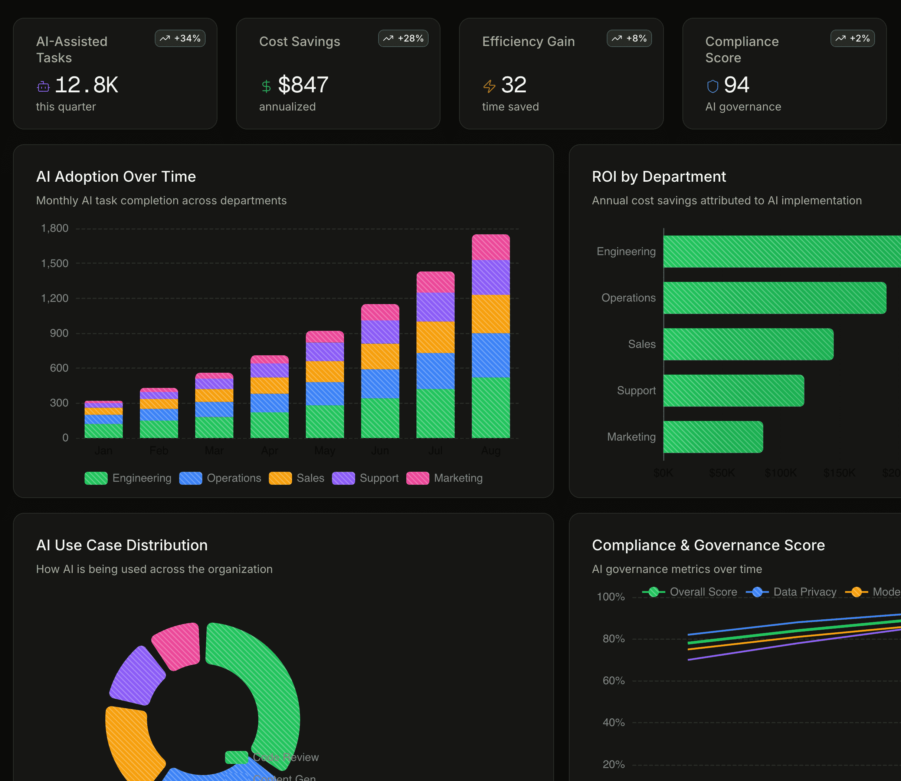Click the robot icon beside 12.8K
Screen dimensions: 901x781
(43, 86)
